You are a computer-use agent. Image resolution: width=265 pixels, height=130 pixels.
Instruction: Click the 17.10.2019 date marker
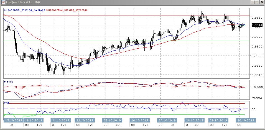(x=13, y=121)
